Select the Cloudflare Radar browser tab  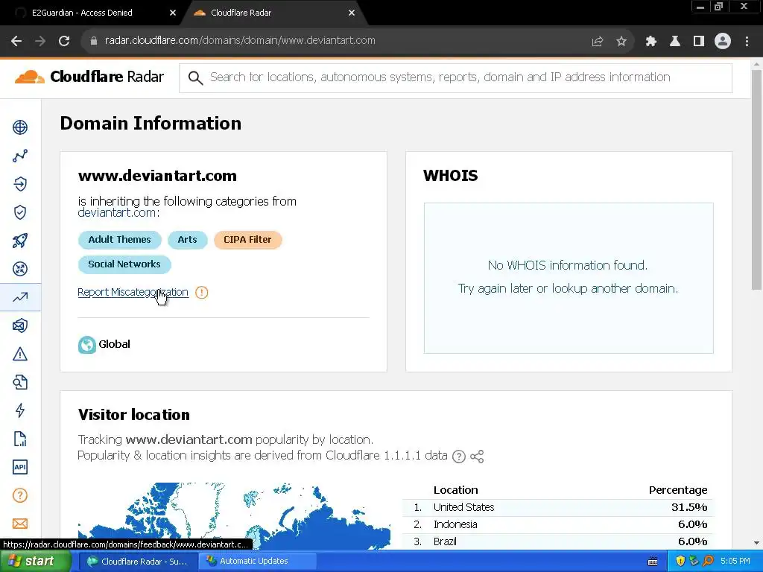coord(273,13)
